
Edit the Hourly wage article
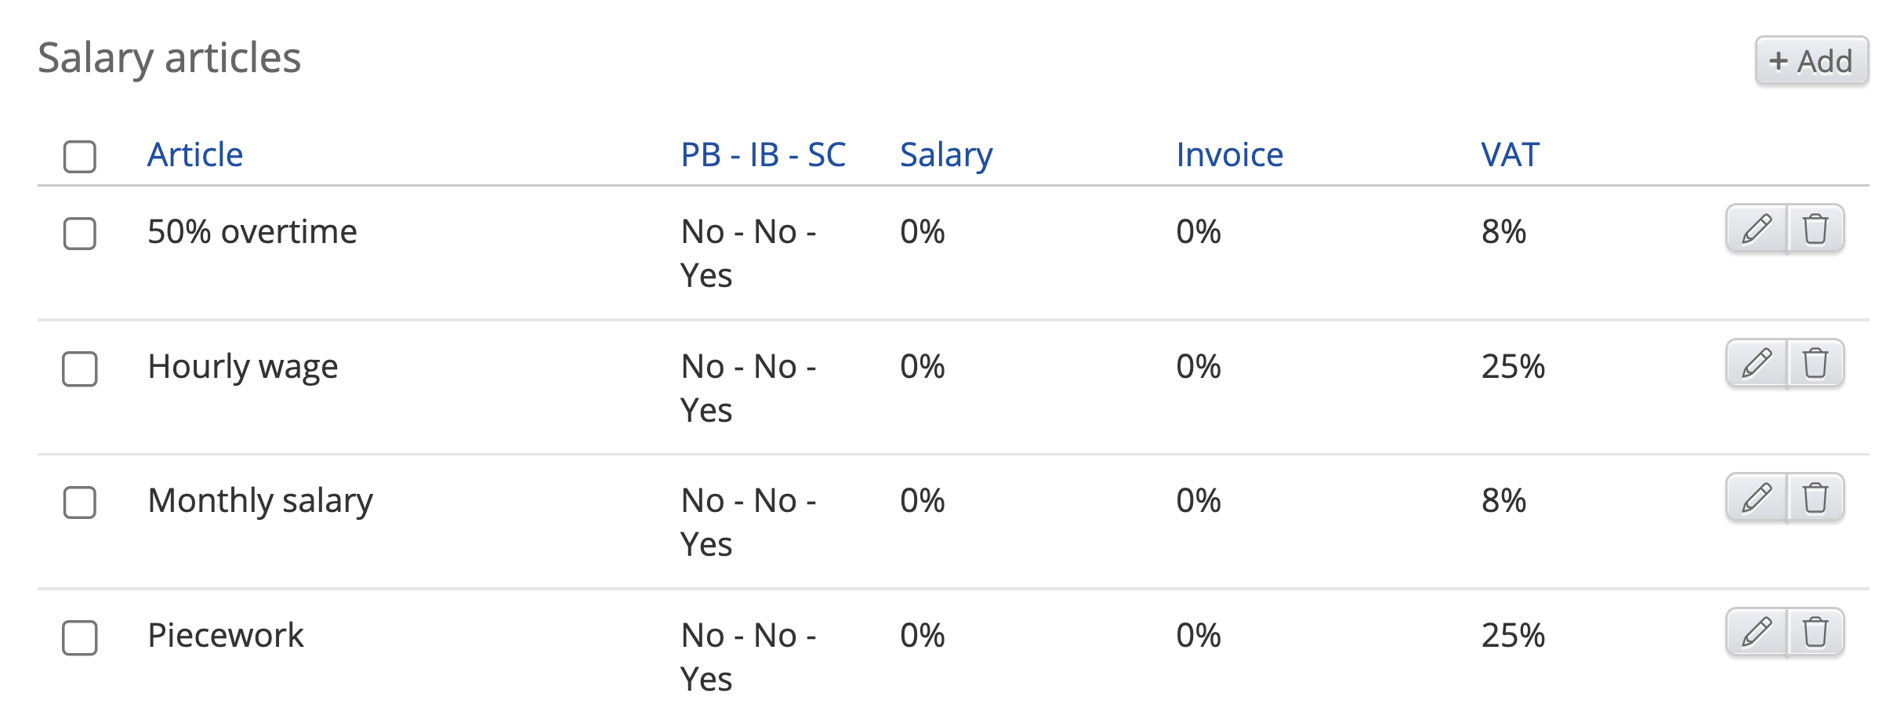[x=1757, y=364]
